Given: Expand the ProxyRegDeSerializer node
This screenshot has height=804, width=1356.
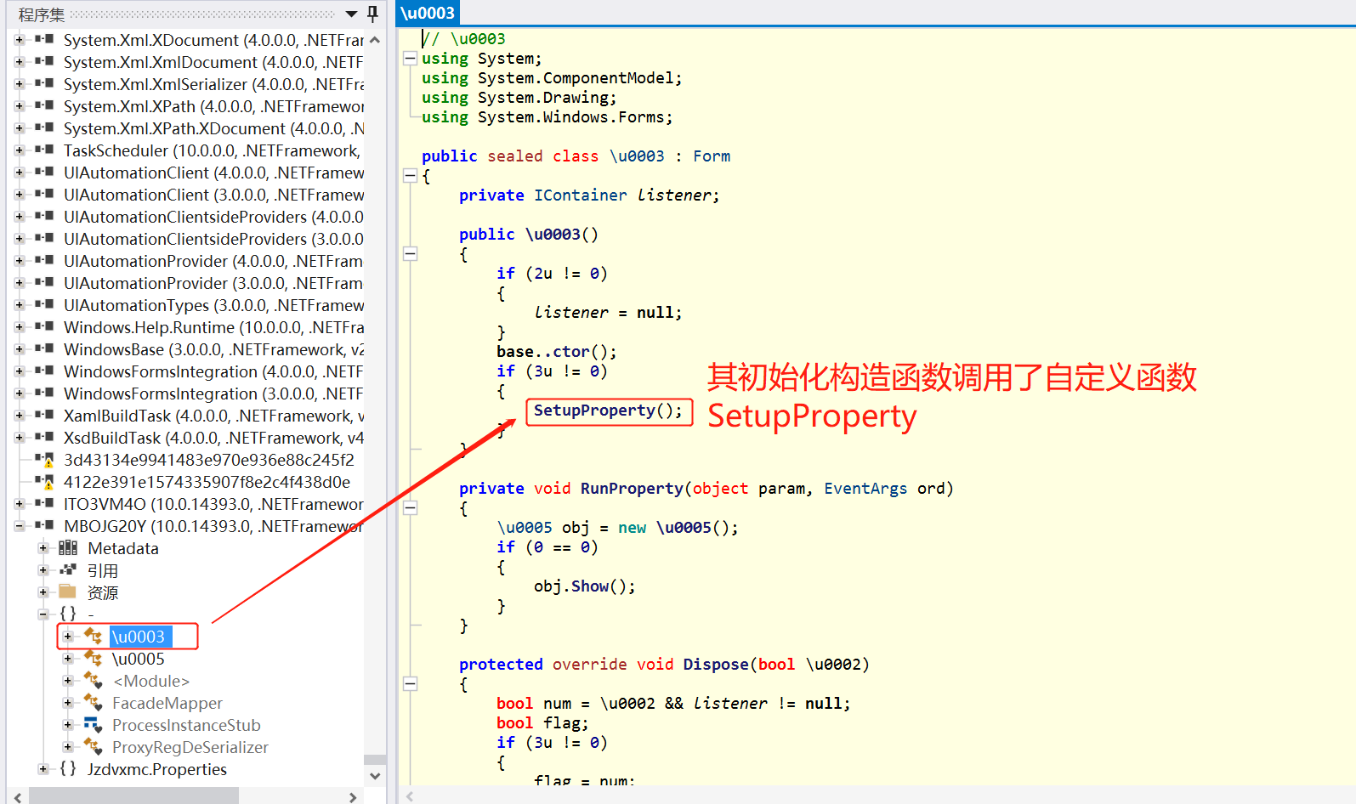Looking at the screenshot, I should coord(67,747).
